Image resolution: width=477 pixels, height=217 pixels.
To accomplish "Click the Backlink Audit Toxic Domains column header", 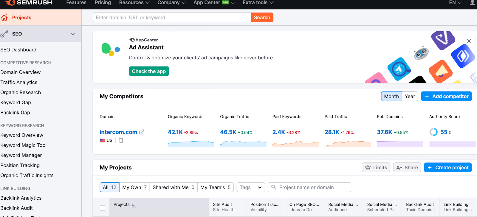I will (420, 207).
